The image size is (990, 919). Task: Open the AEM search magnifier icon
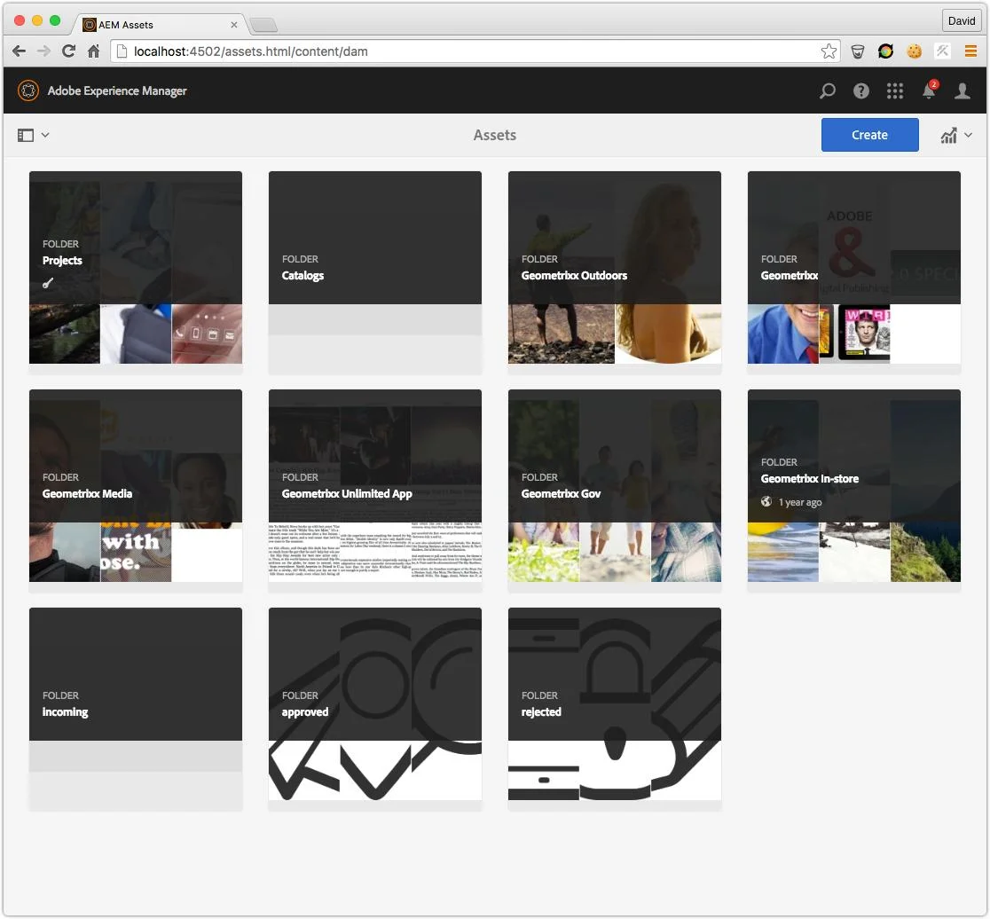click(827, 90)
